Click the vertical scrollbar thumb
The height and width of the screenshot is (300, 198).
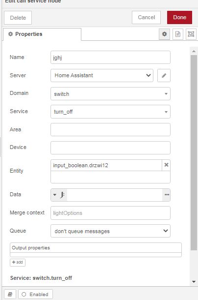[194, 152]
